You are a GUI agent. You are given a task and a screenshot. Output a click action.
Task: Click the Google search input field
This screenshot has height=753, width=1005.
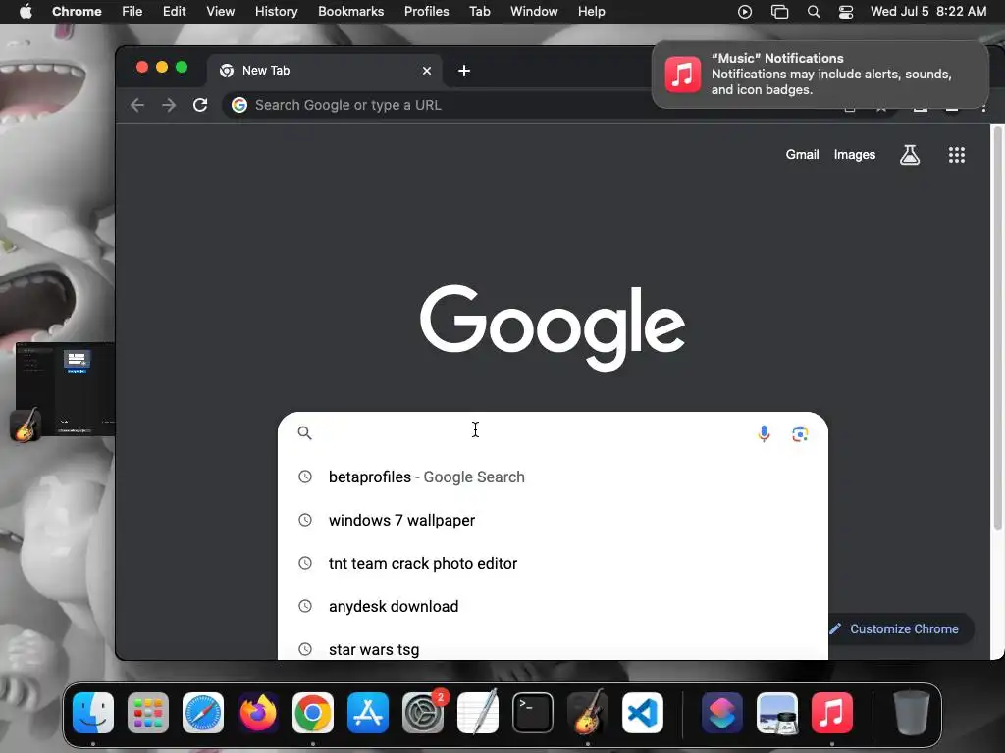[x=553, y=432]
